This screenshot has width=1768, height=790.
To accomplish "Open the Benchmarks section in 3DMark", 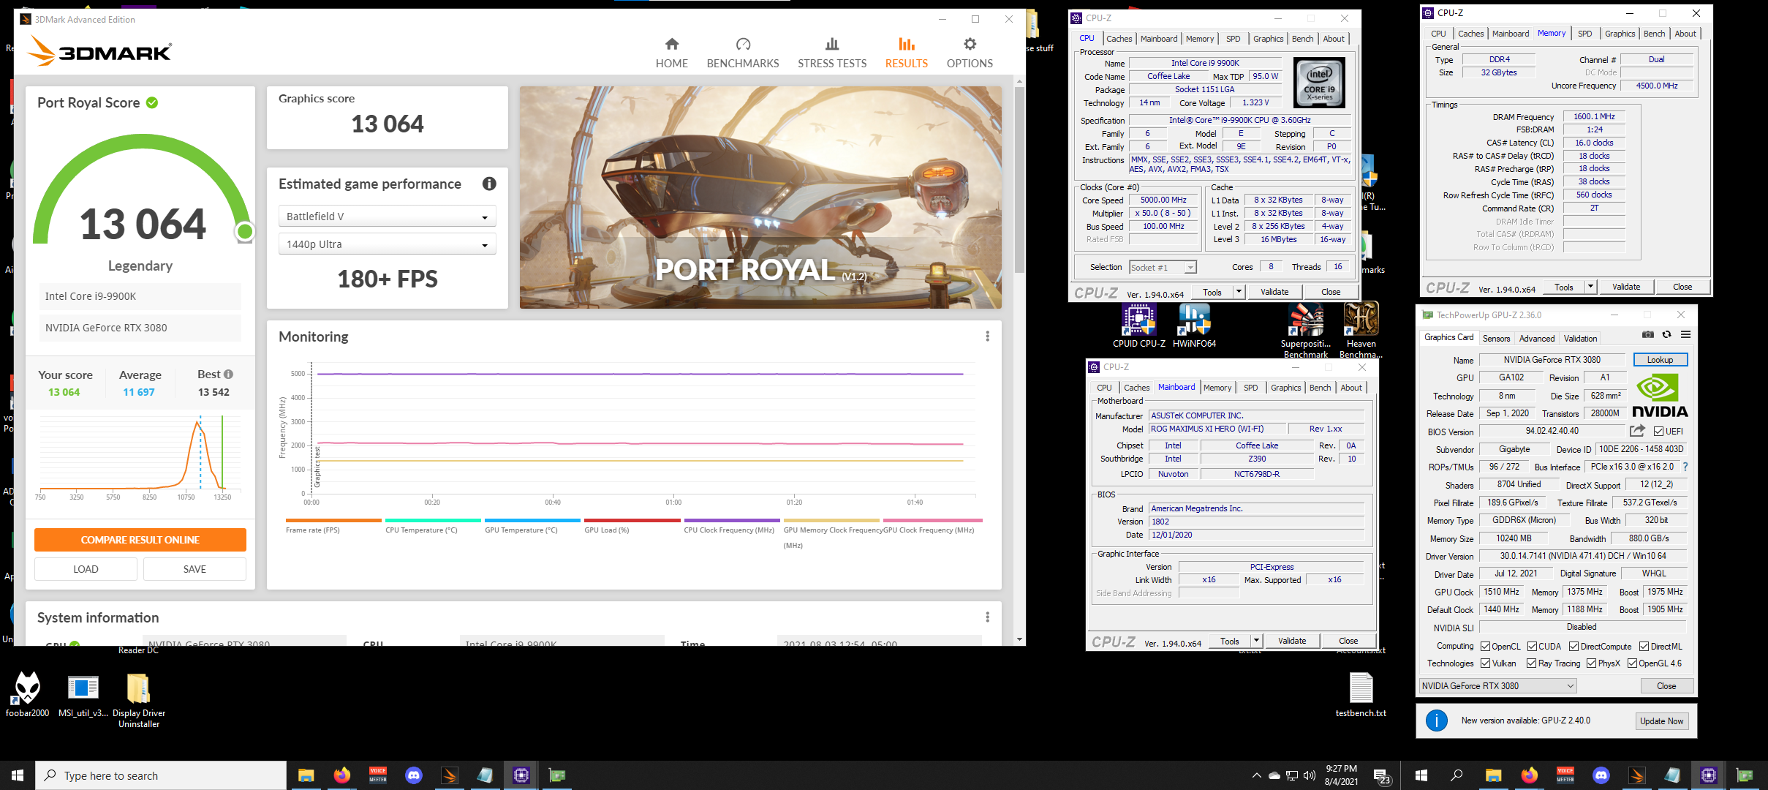I will click(742, 53).
